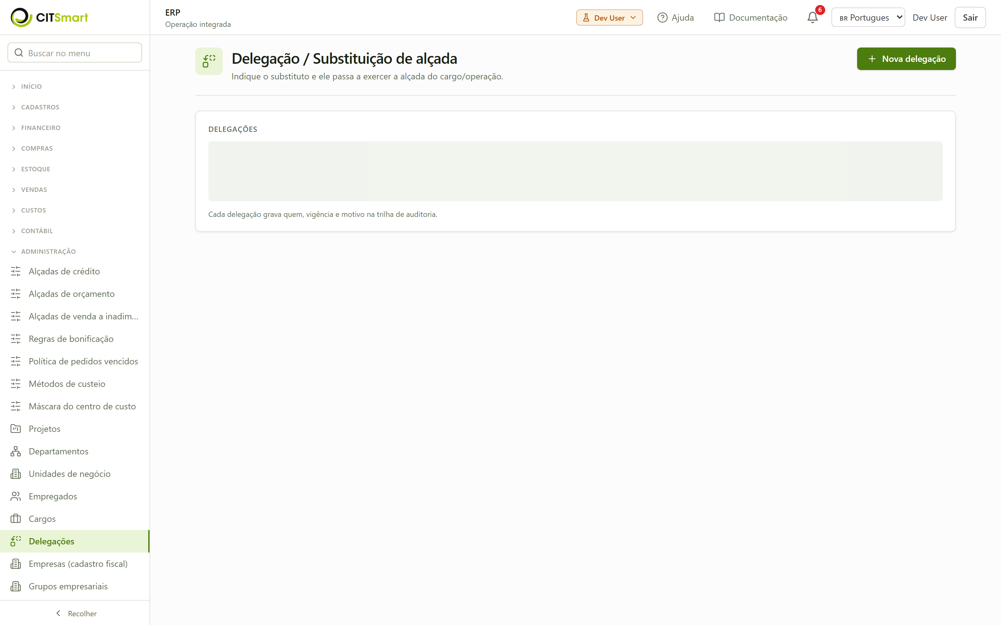Open the Portugues language selector

coord(868,17)
